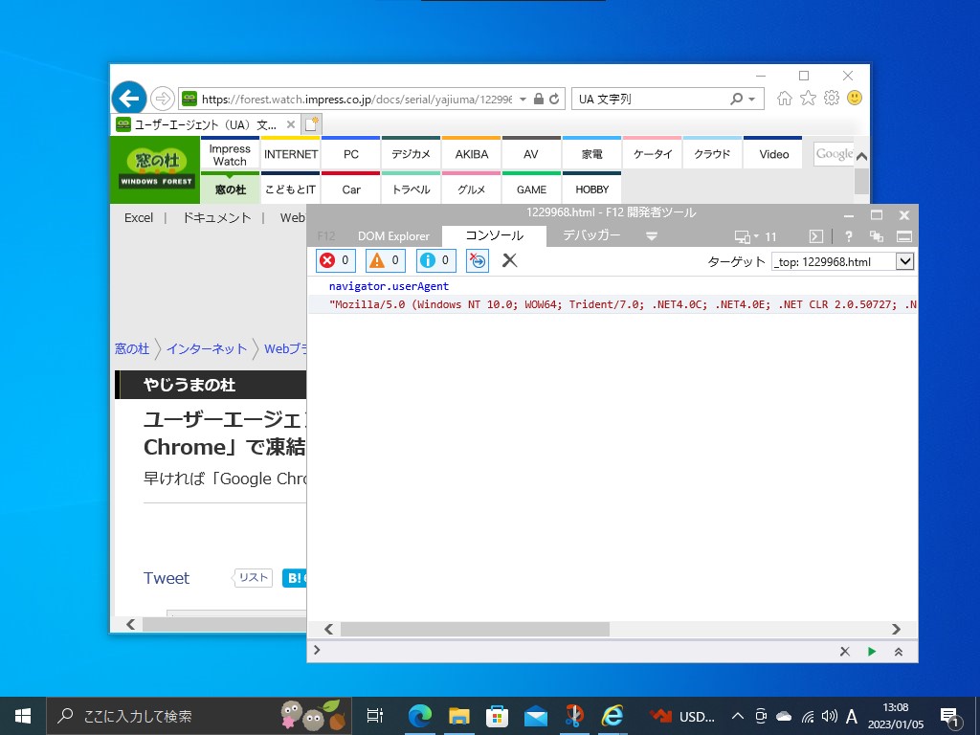
Task: Expand hidden F12 tabs with the chevron
Action: [652, 236]
